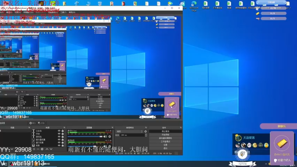Click the 天语星落 crowned avatar icon
The width and height of the screenshot is (297, 167).
click(238, 138)
